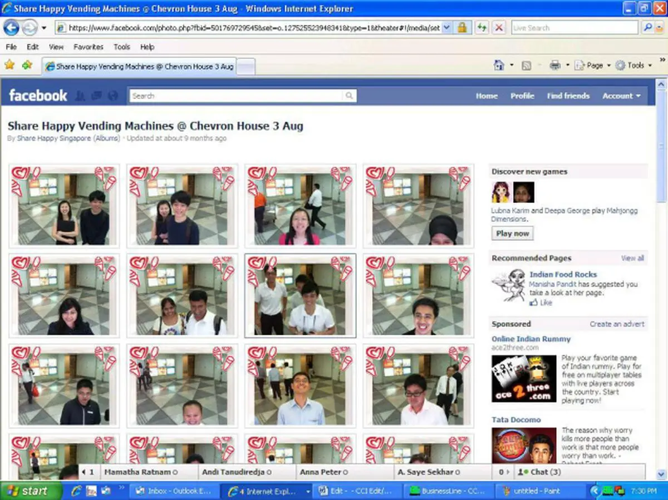The height and width of the screenshot is (500, 668).
Task: Click the security lock icon in address bar
Action: point(462,28)
